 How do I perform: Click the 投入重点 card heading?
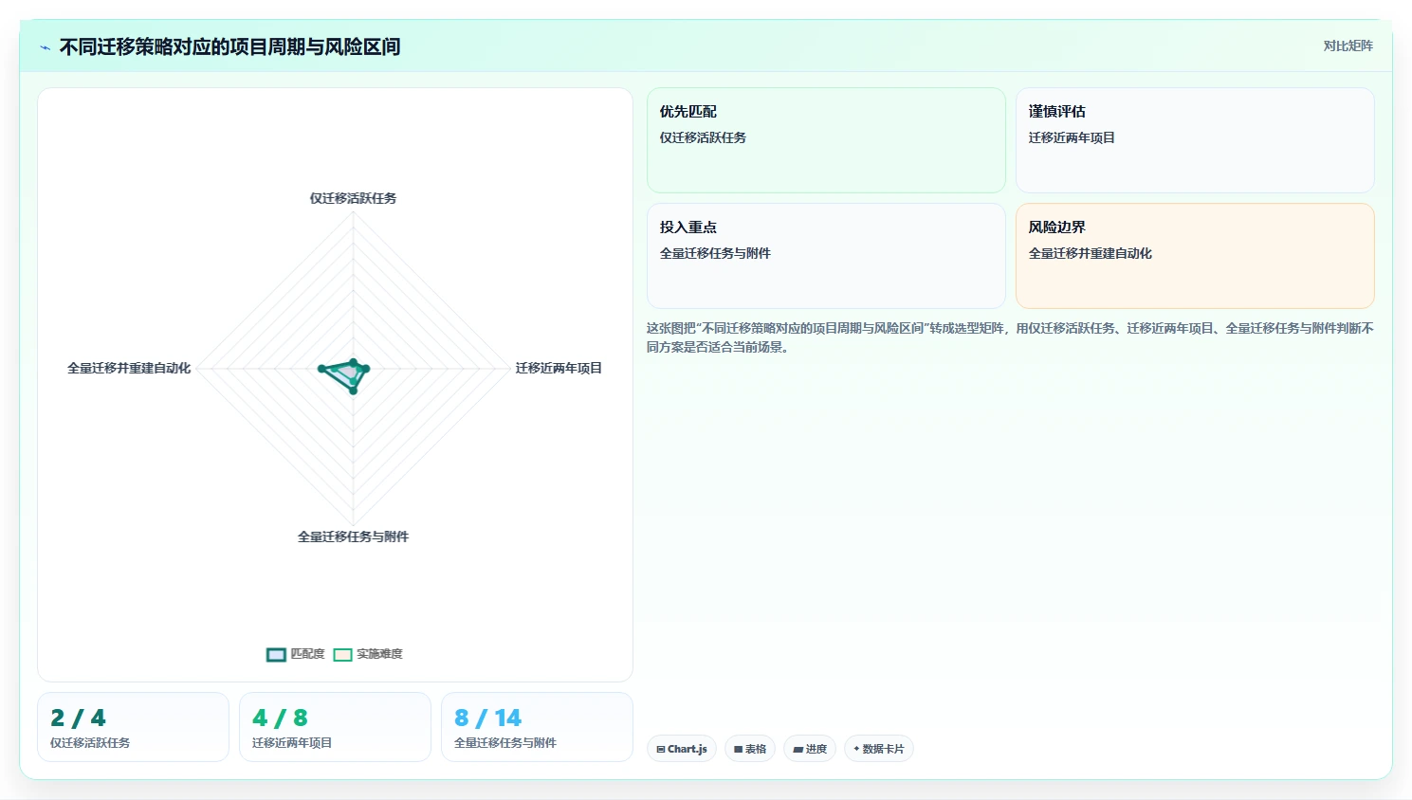pos(688,227)
